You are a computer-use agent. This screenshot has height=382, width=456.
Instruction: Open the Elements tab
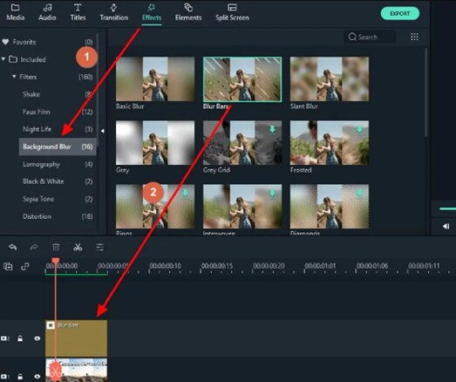pyautogui.click(x=188, y=12)
